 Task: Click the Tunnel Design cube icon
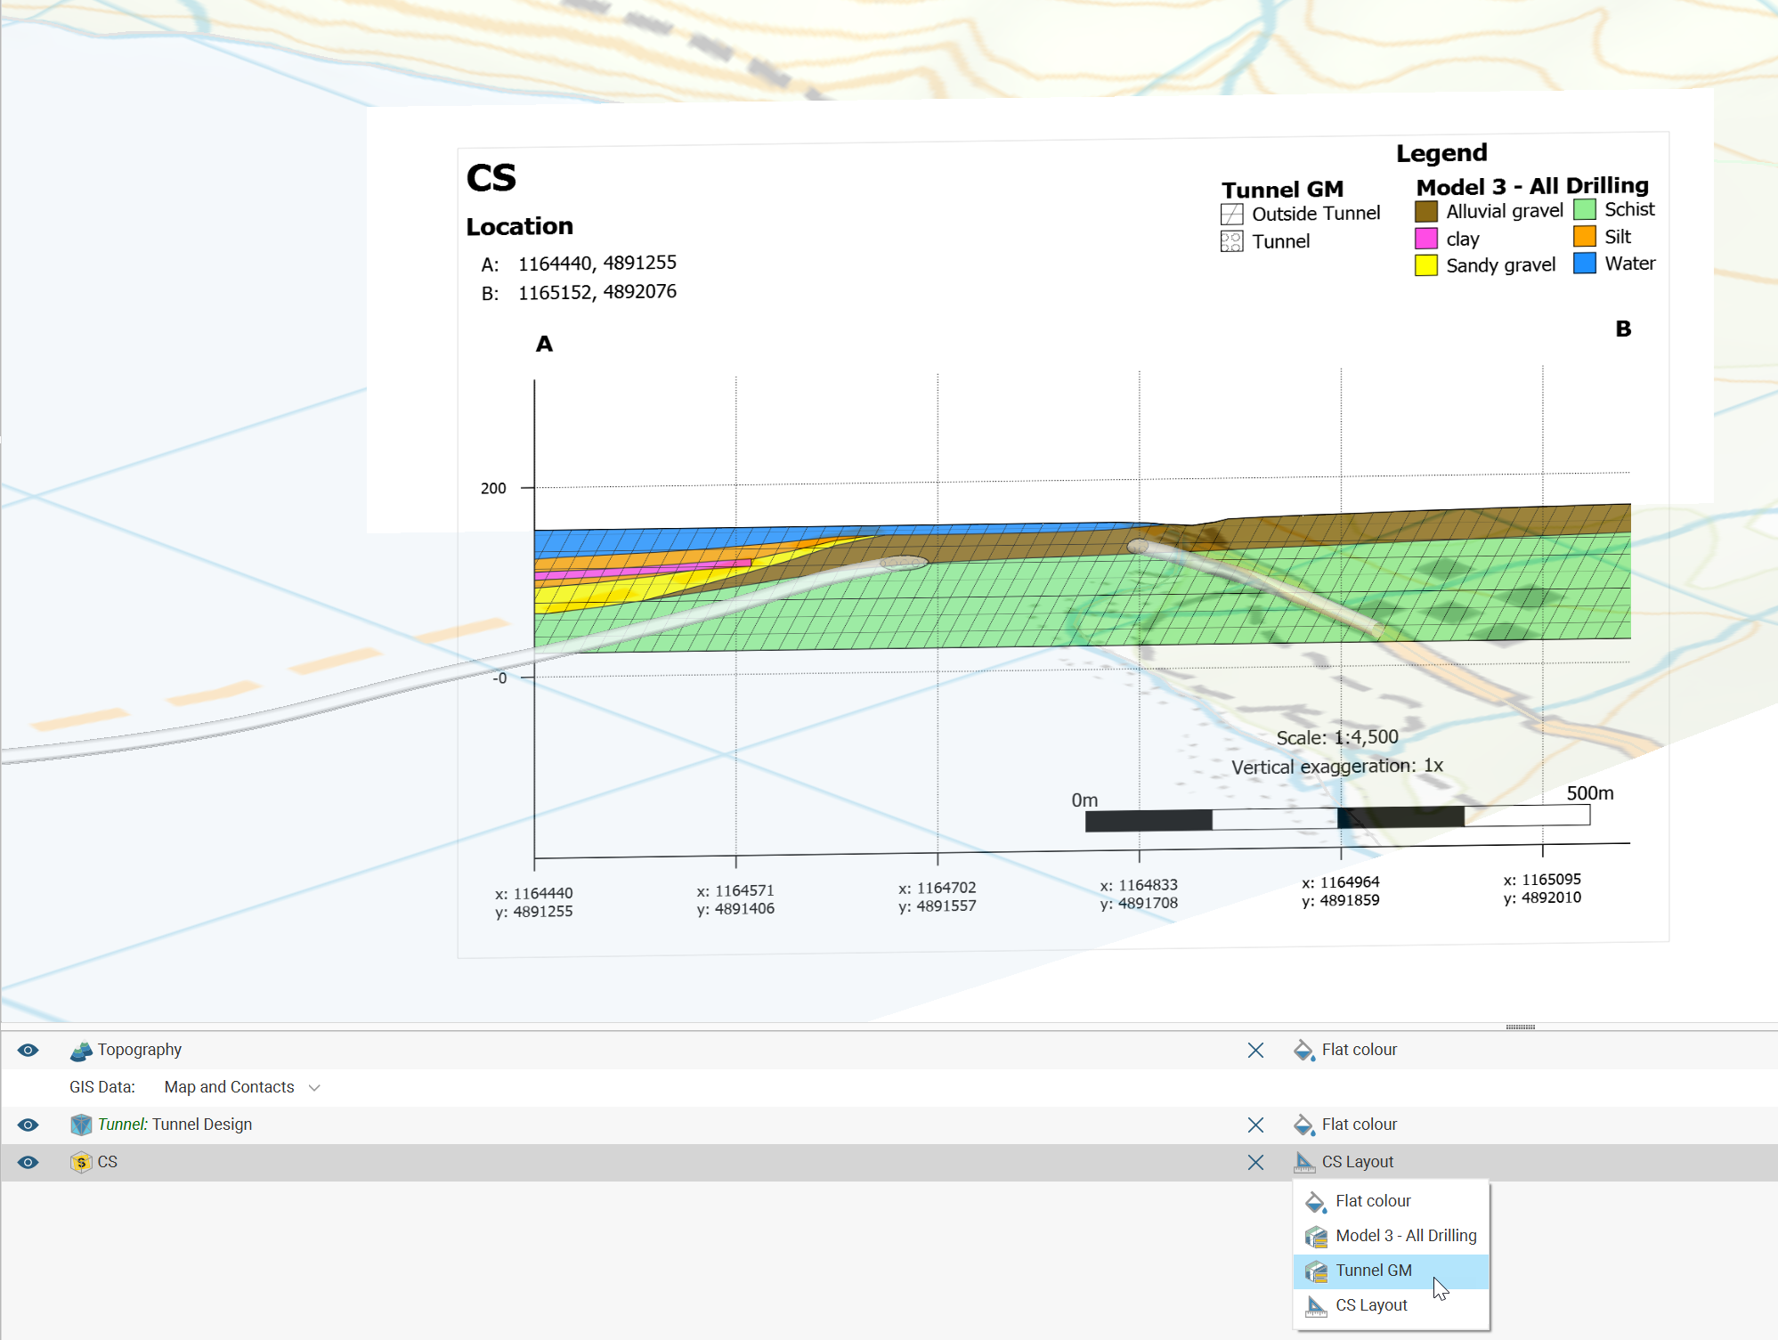coord(81,1125)
